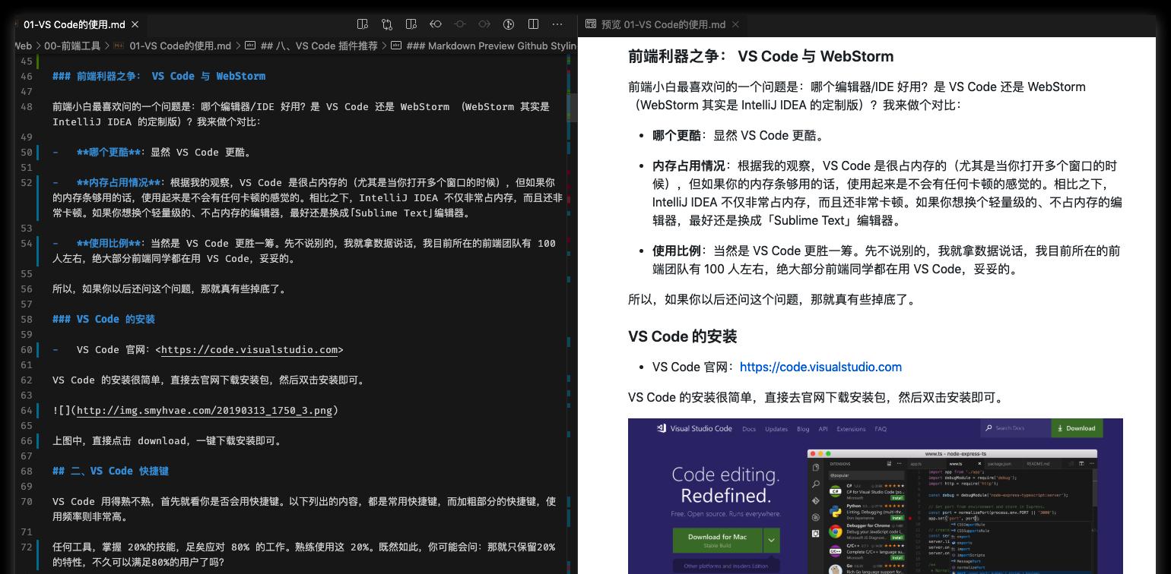The image size is (1171, 574).
Task: Click the preview tab file icon
Action: pos(590,24)
